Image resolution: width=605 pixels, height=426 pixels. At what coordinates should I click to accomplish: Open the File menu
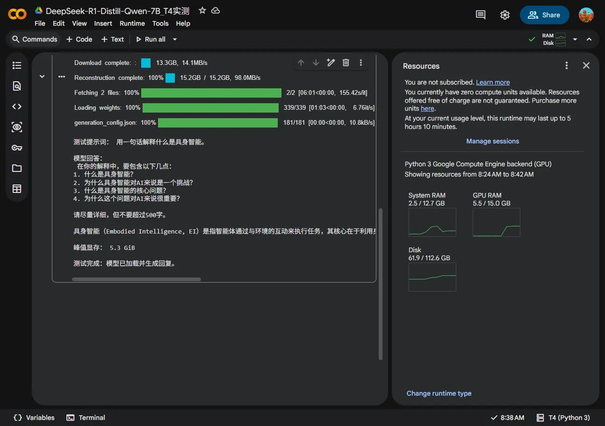pyautogui.click(x=40, y=23)
